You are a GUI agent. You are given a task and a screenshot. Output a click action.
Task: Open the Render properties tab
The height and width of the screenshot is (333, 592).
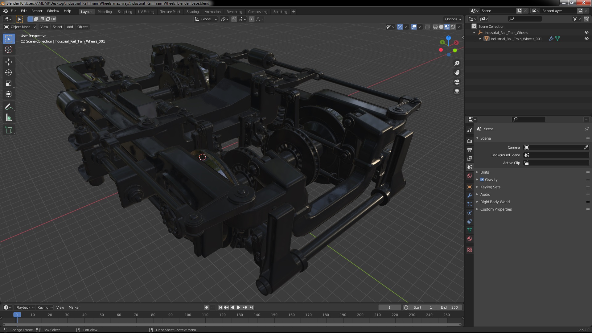point(470,141)
